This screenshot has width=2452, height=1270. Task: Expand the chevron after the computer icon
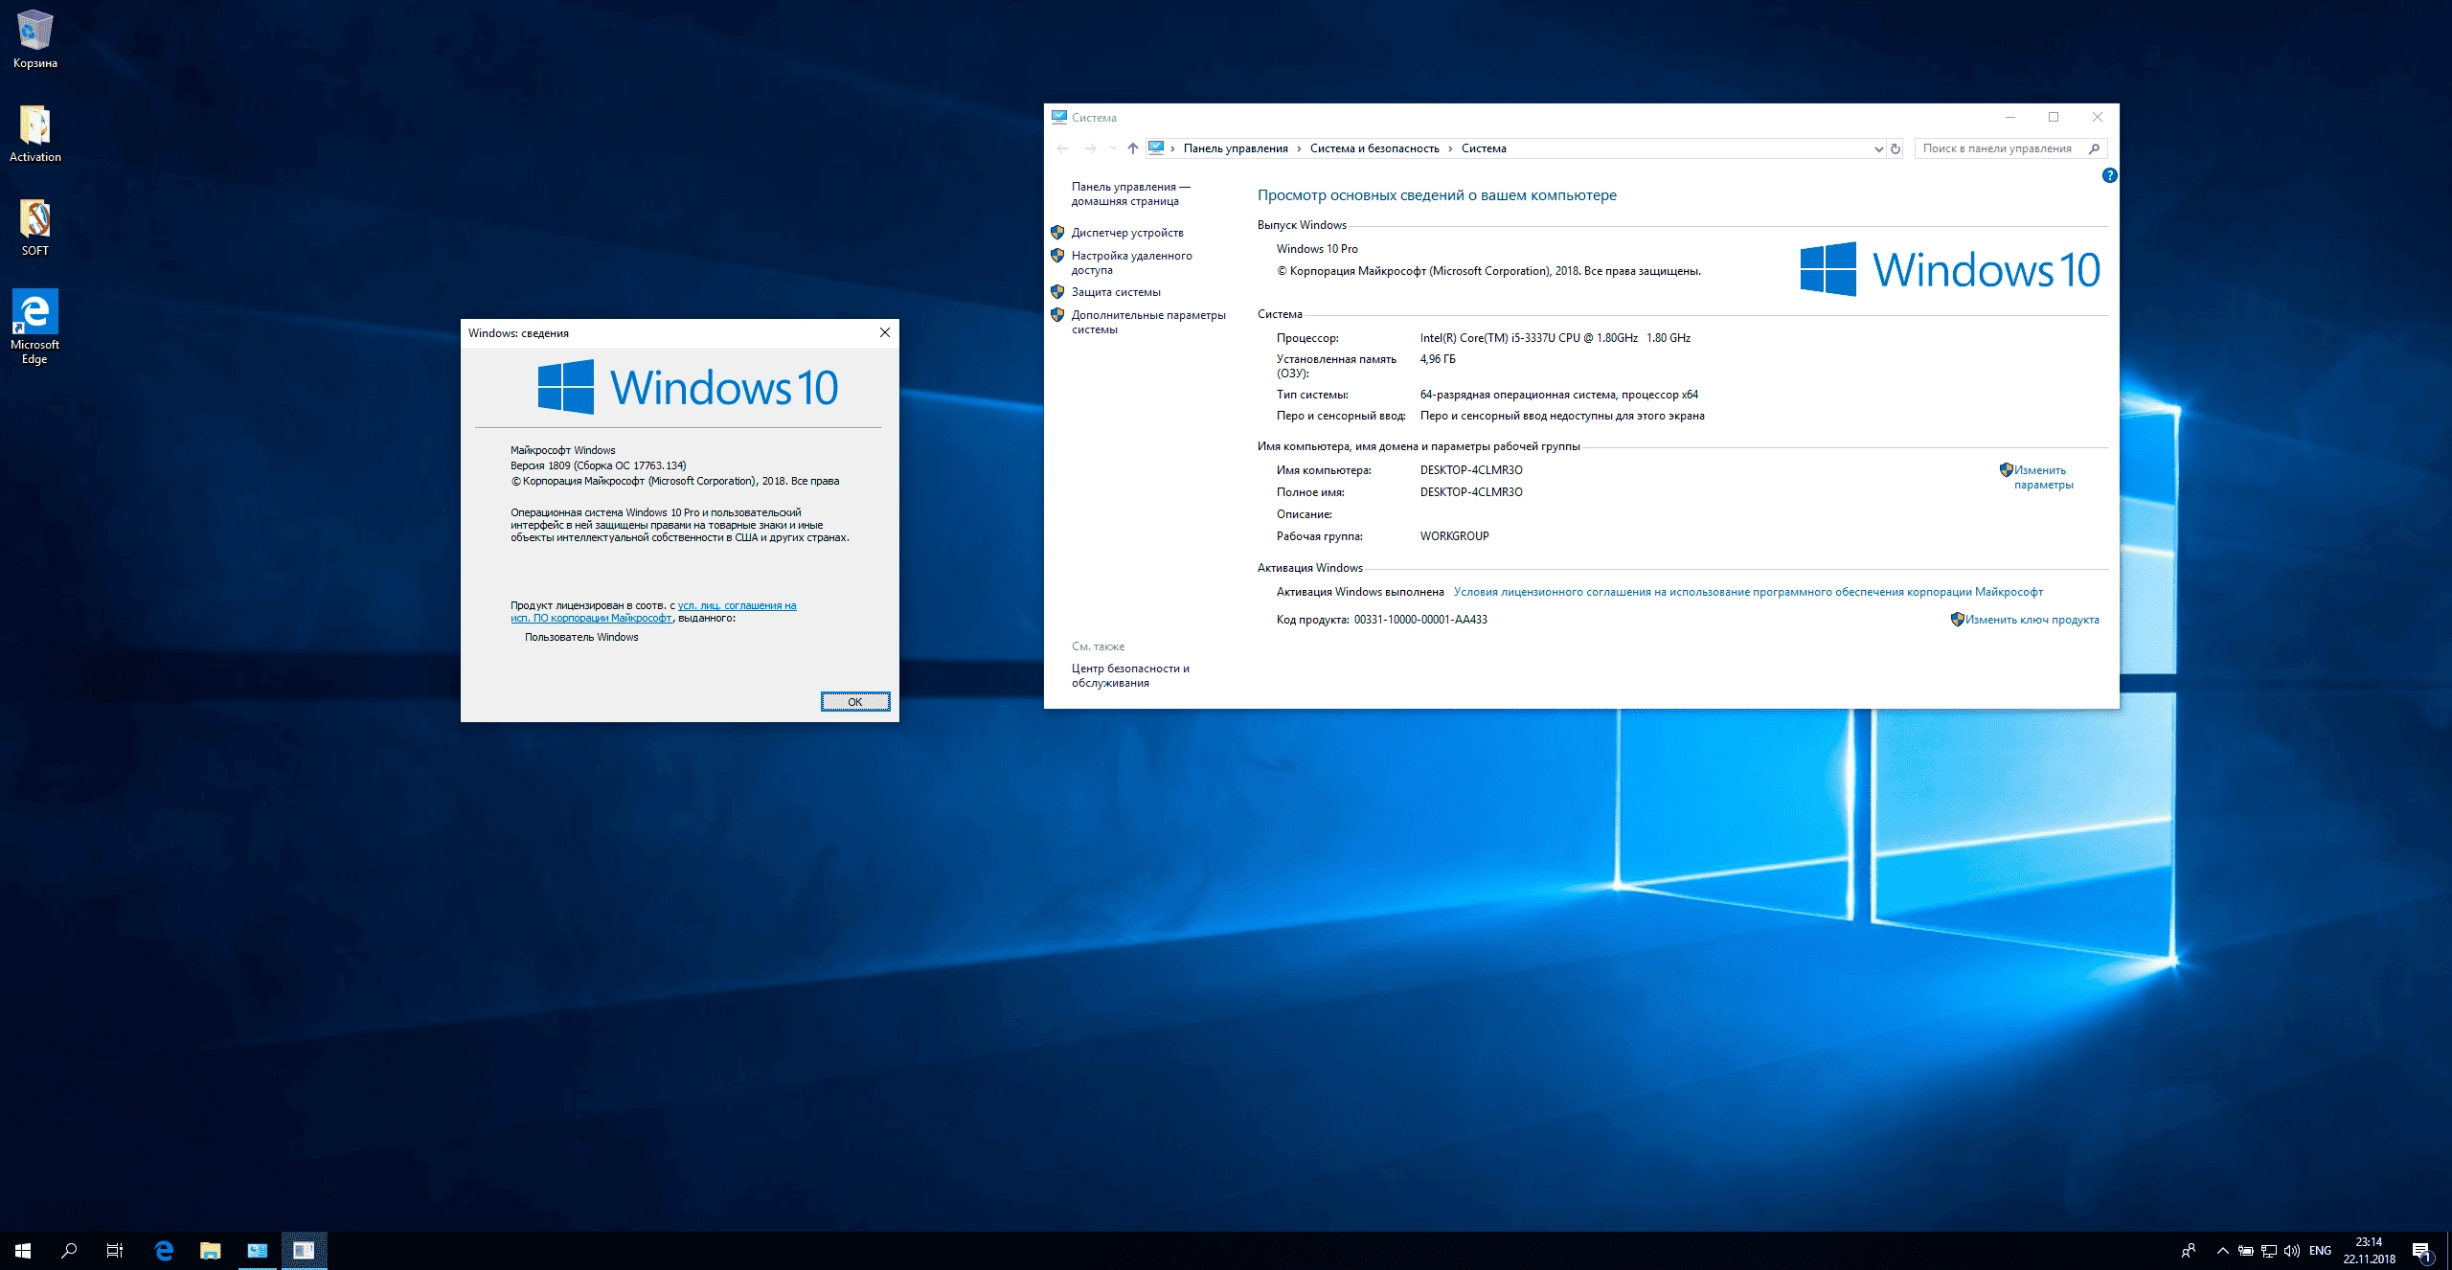1172,148
